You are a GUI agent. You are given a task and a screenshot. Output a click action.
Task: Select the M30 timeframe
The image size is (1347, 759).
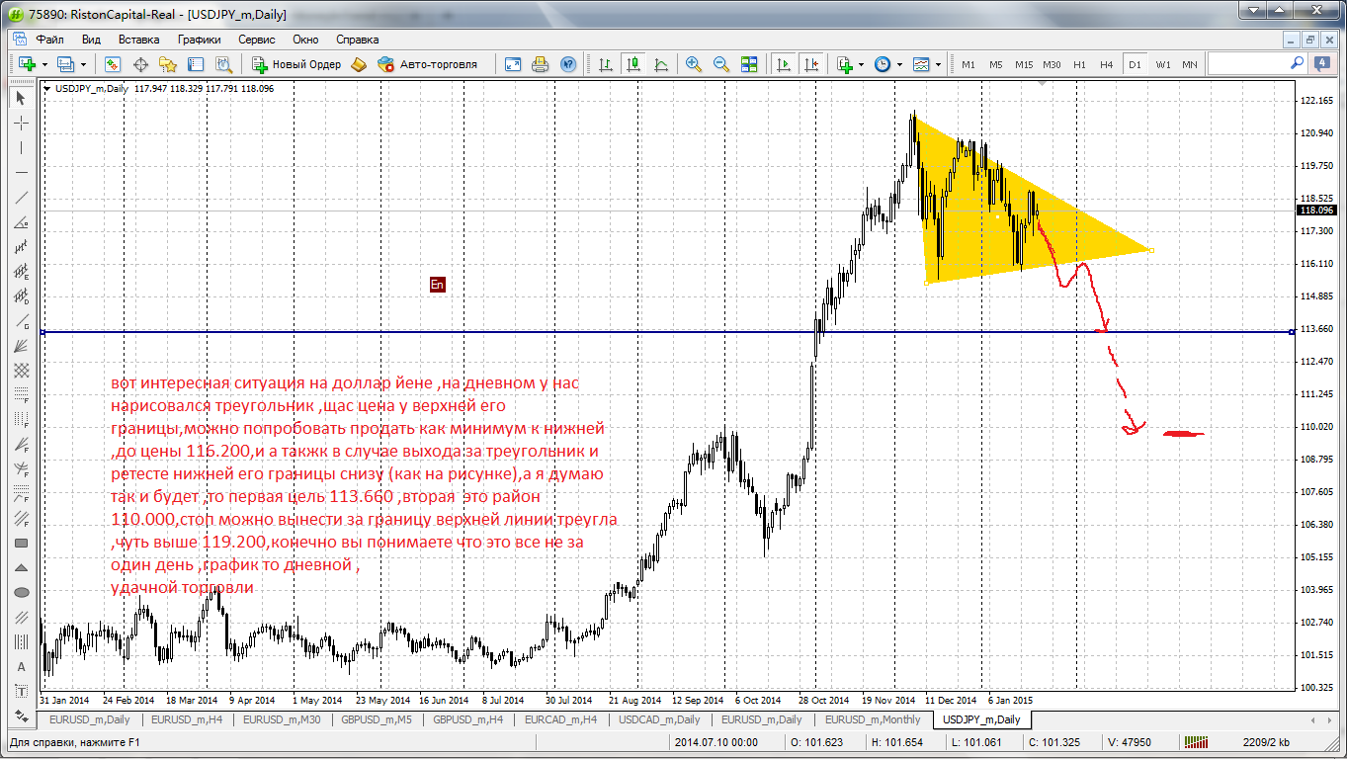(x=1052, y=64)
